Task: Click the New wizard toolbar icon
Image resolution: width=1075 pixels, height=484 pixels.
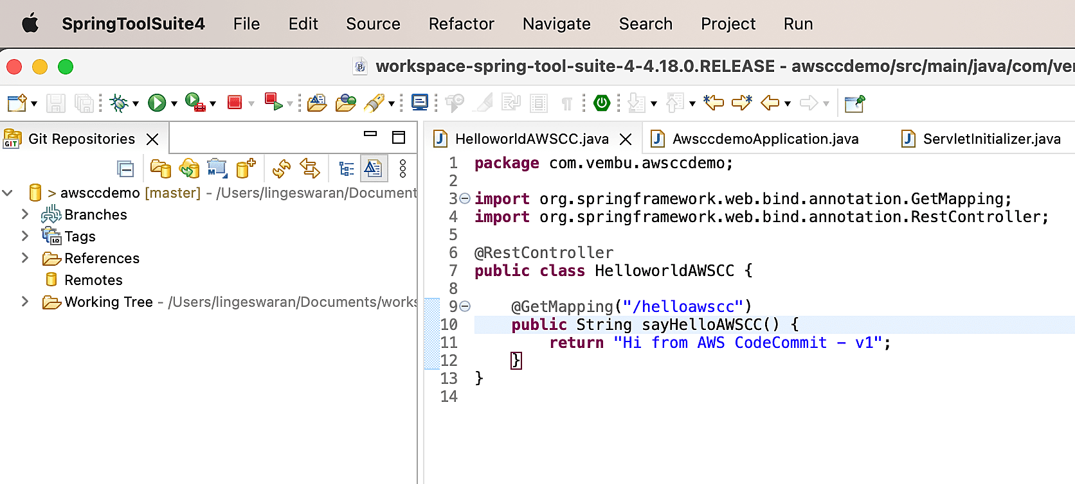Action: 17,103
